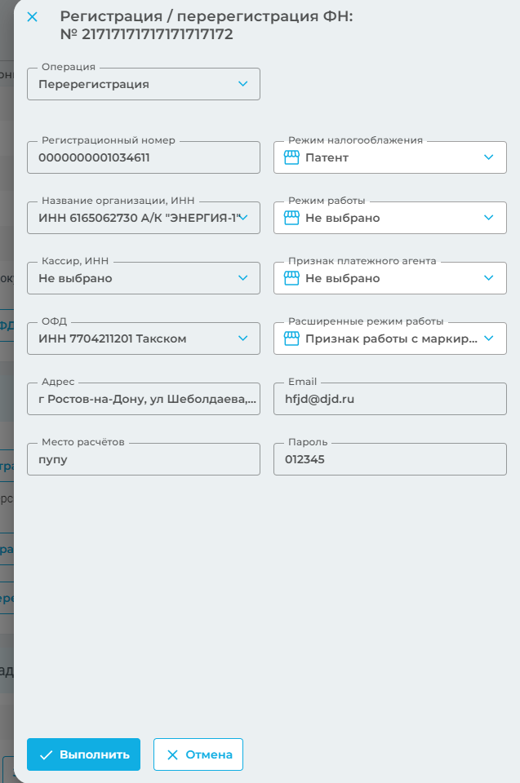
Task: Select the Пароль input field
Action: coord(389,459)
